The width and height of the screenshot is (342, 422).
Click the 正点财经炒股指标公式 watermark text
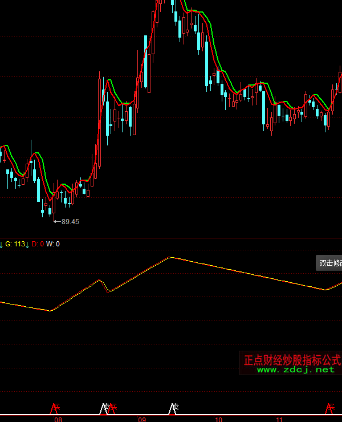[x=292, y=360]
